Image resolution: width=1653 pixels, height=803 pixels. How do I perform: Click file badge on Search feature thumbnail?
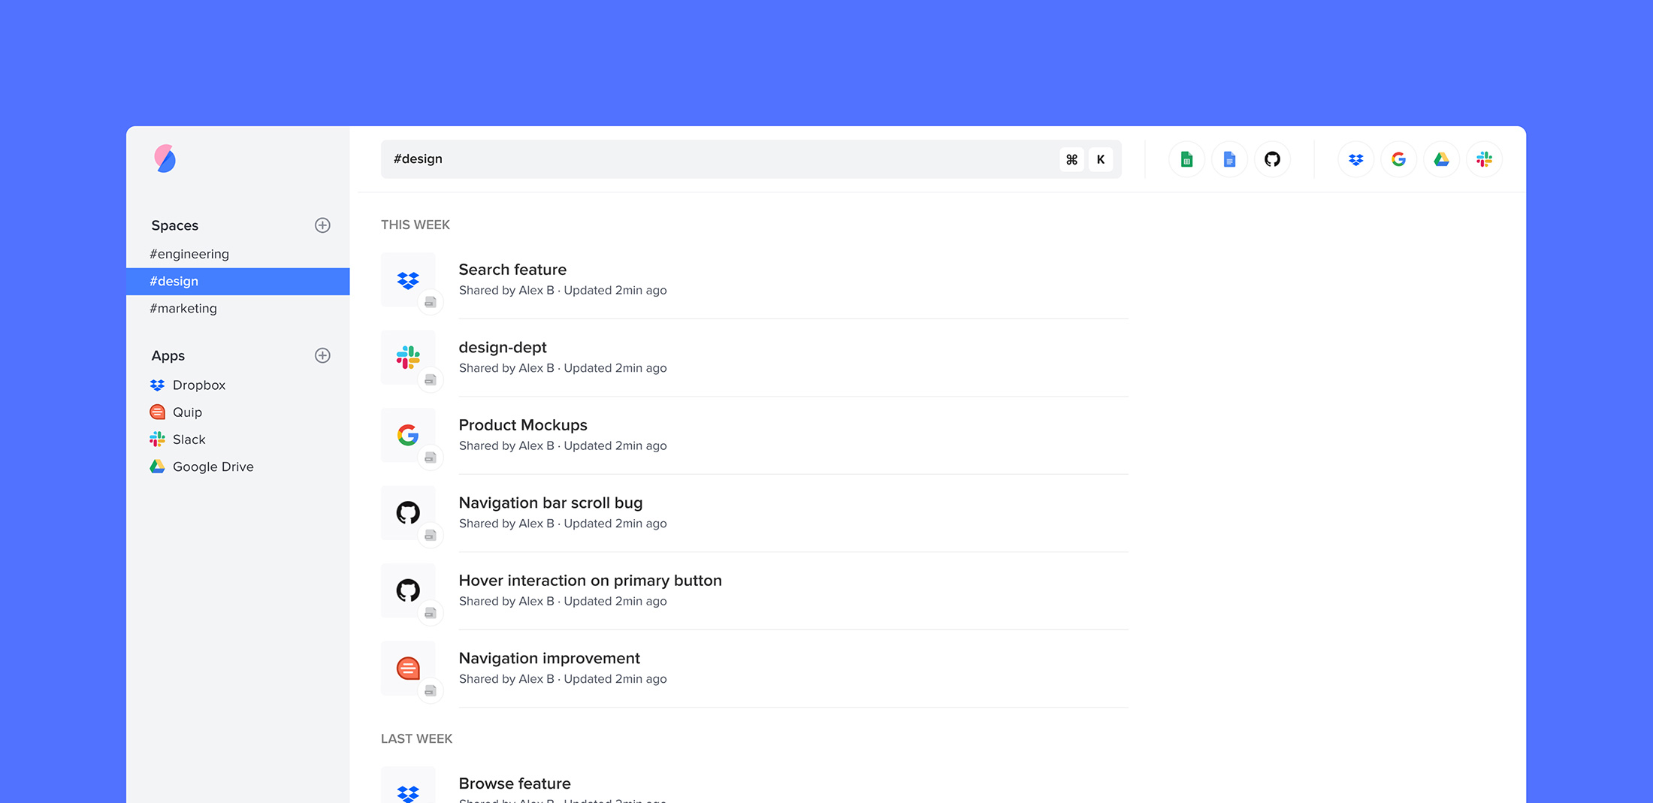(431, 302)
